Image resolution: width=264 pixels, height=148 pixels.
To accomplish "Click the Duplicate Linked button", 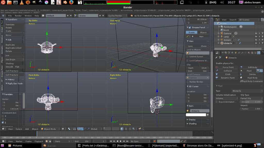I will coord(13,48).
